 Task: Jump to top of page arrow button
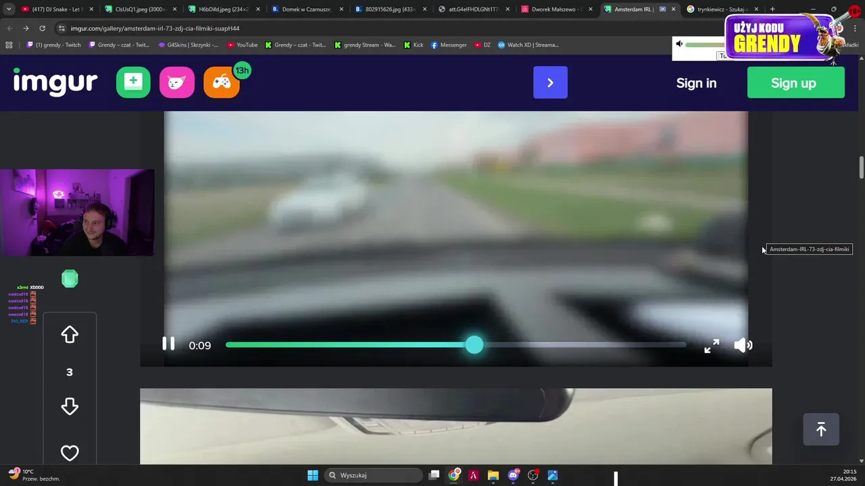(x=821, y=429)
